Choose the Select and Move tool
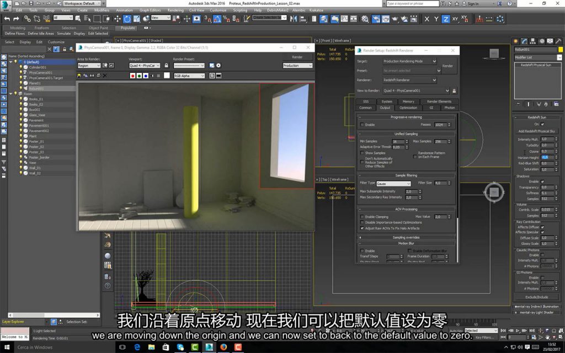 pos(117,19)
